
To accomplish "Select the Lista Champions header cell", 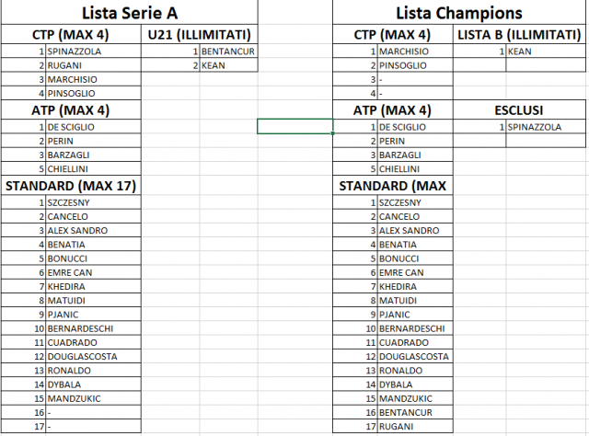I will pos(458,13).
